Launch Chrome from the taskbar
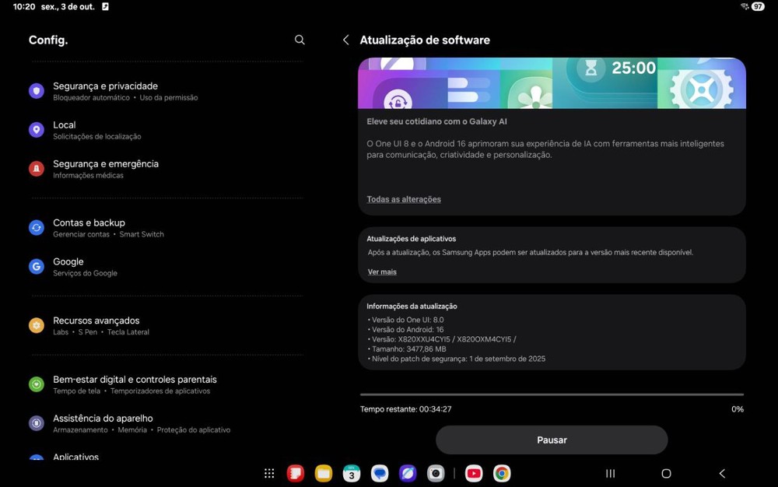The width and height of the screenshot is (778, 487). point(502,474)
